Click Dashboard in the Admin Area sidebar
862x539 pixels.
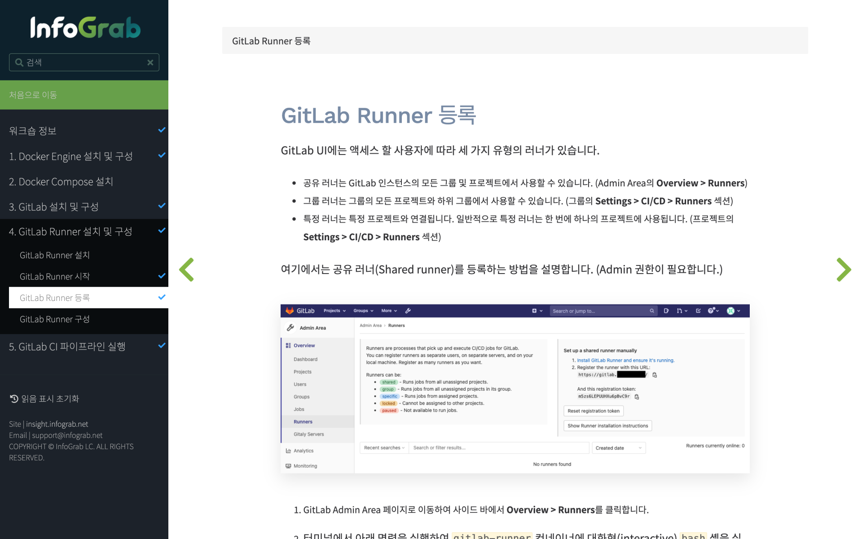click(x=305, y=359)
